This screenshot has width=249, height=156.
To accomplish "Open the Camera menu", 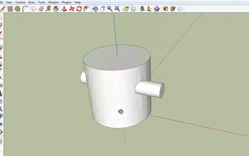I will coord(20,2).
